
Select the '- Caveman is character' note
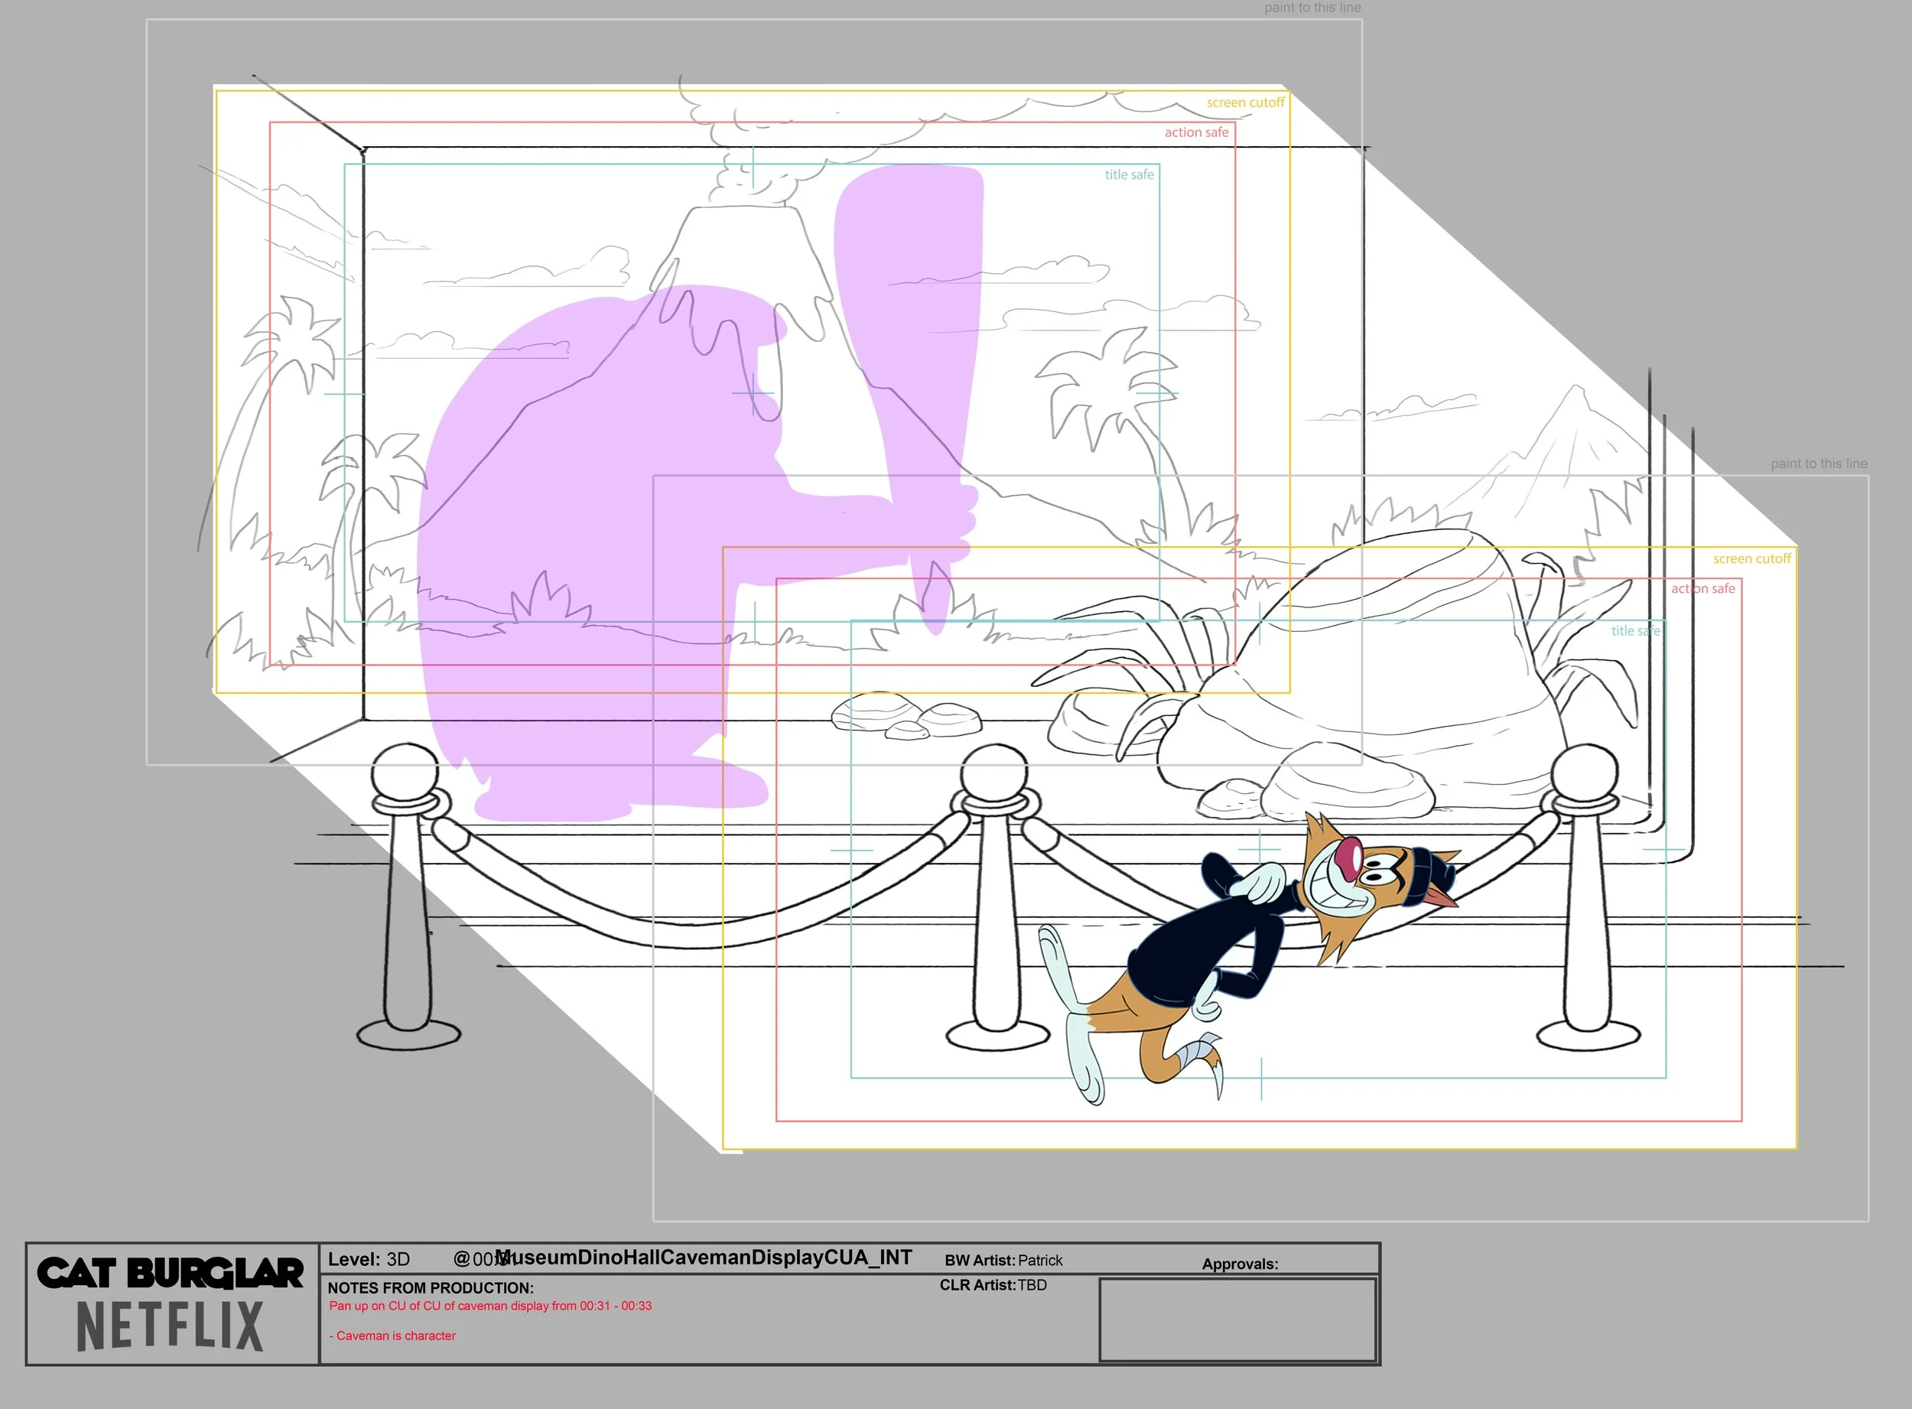pyautogui.click(x=392, y=1336)
